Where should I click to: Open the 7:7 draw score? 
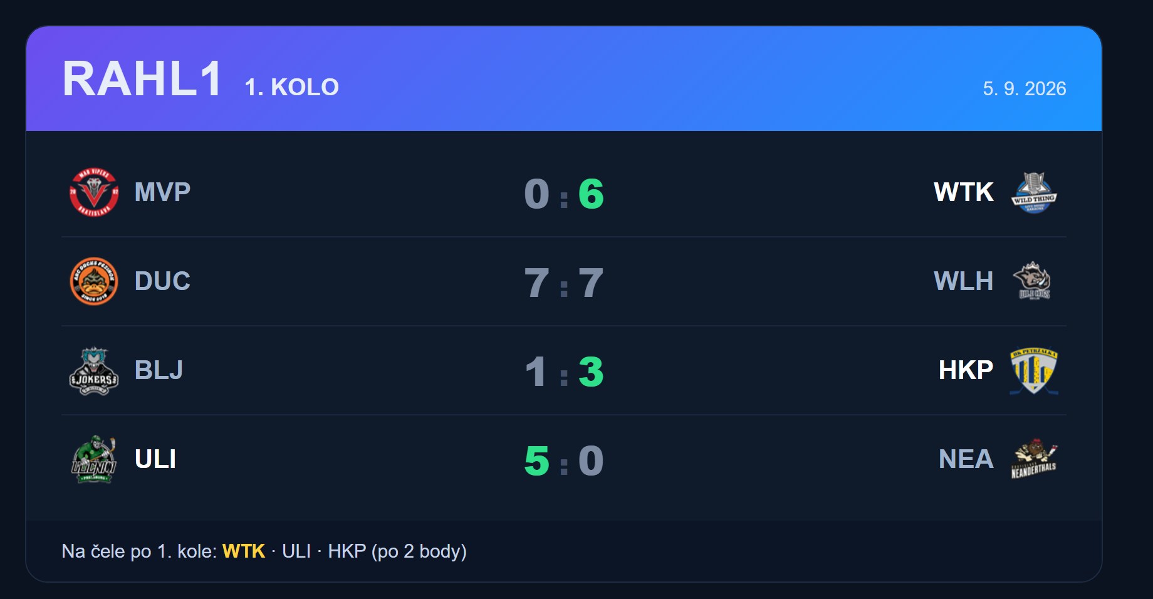tap(564, 283)
